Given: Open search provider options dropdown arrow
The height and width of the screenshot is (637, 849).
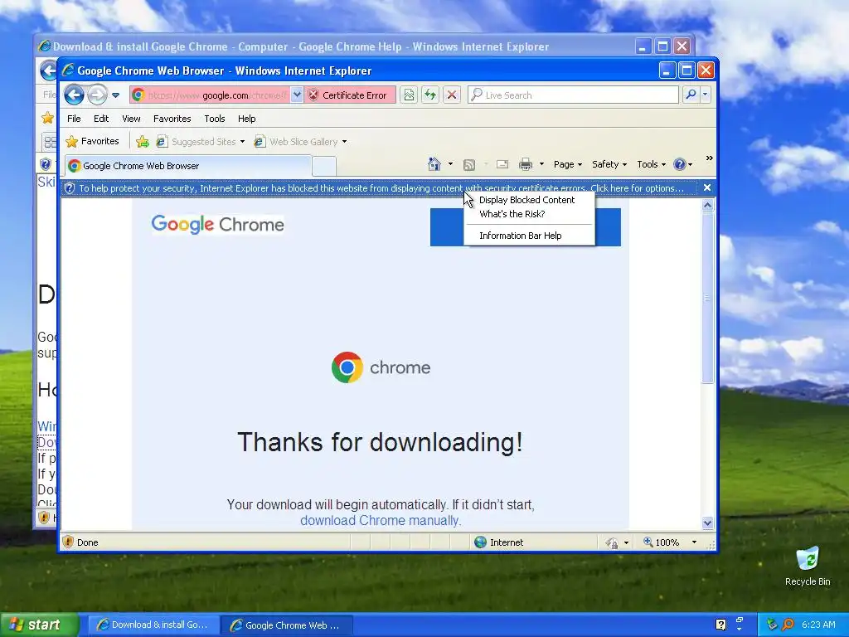Looking at the screenshot, I should click(x=705, y=95).
